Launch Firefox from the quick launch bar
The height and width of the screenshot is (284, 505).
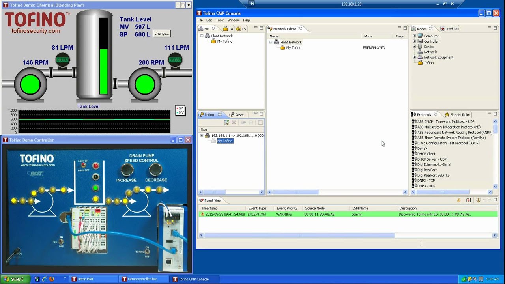52,279
